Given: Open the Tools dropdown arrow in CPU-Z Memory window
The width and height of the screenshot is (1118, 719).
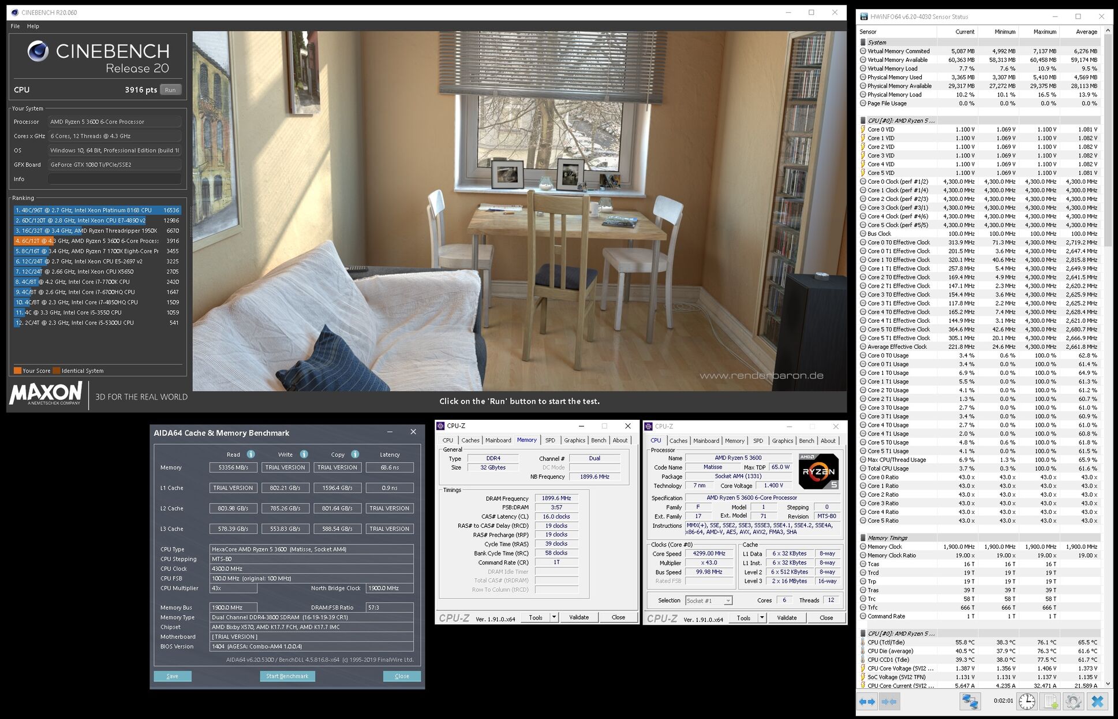Looking at the screenshot, I should point(554,617).
